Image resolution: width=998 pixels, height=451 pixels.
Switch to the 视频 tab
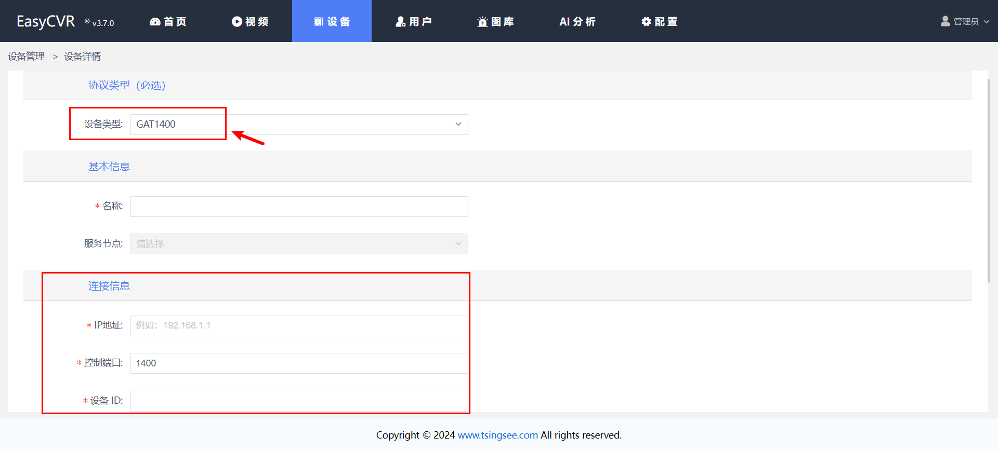coord(251,22)
